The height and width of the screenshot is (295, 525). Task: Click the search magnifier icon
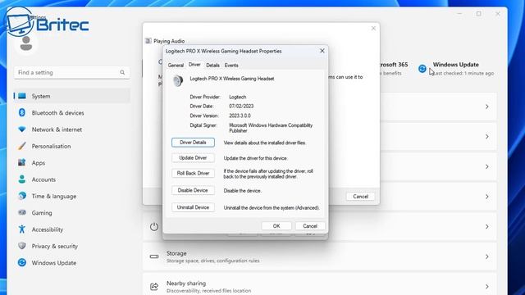122,72
